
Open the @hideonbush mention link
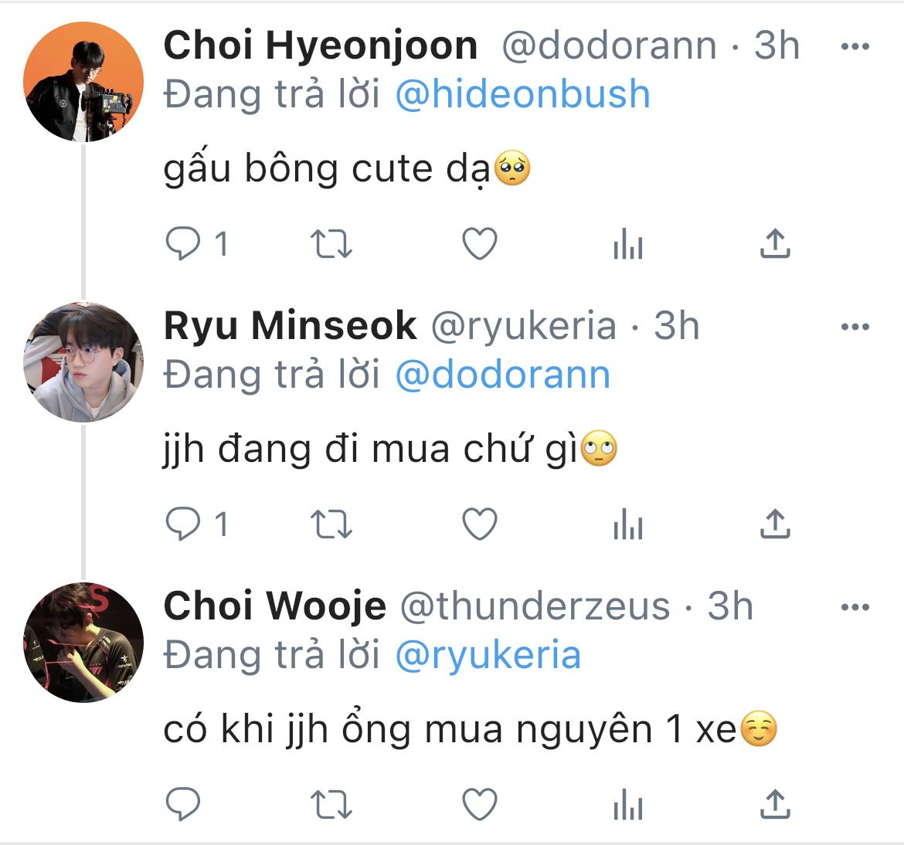click(x=522, y=95)
